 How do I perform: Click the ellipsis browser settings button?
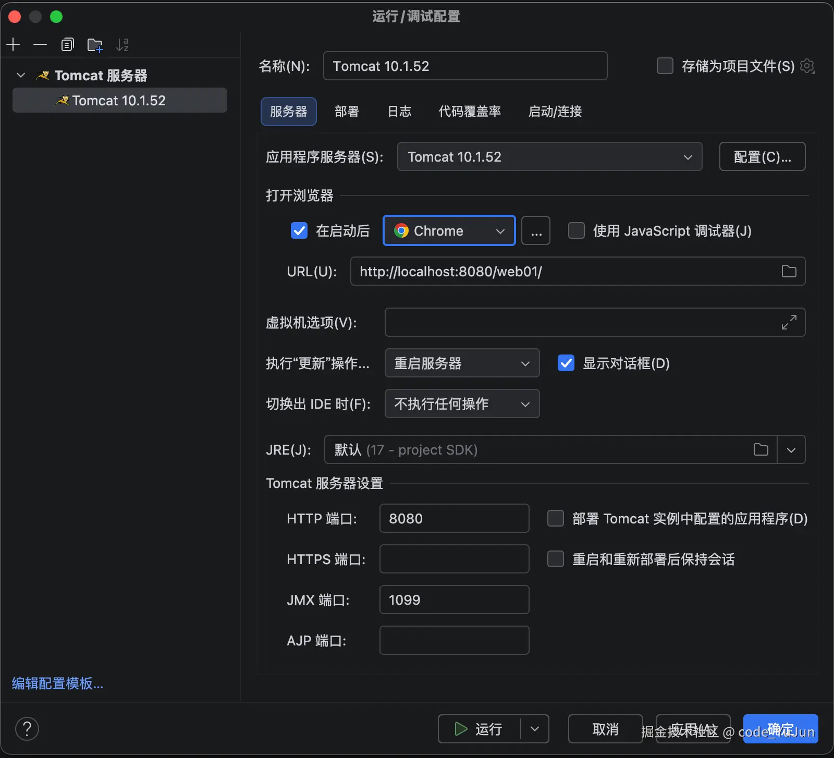[536, 230]
